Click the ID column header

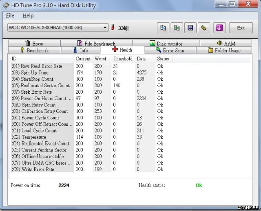(x=42, y=59)
